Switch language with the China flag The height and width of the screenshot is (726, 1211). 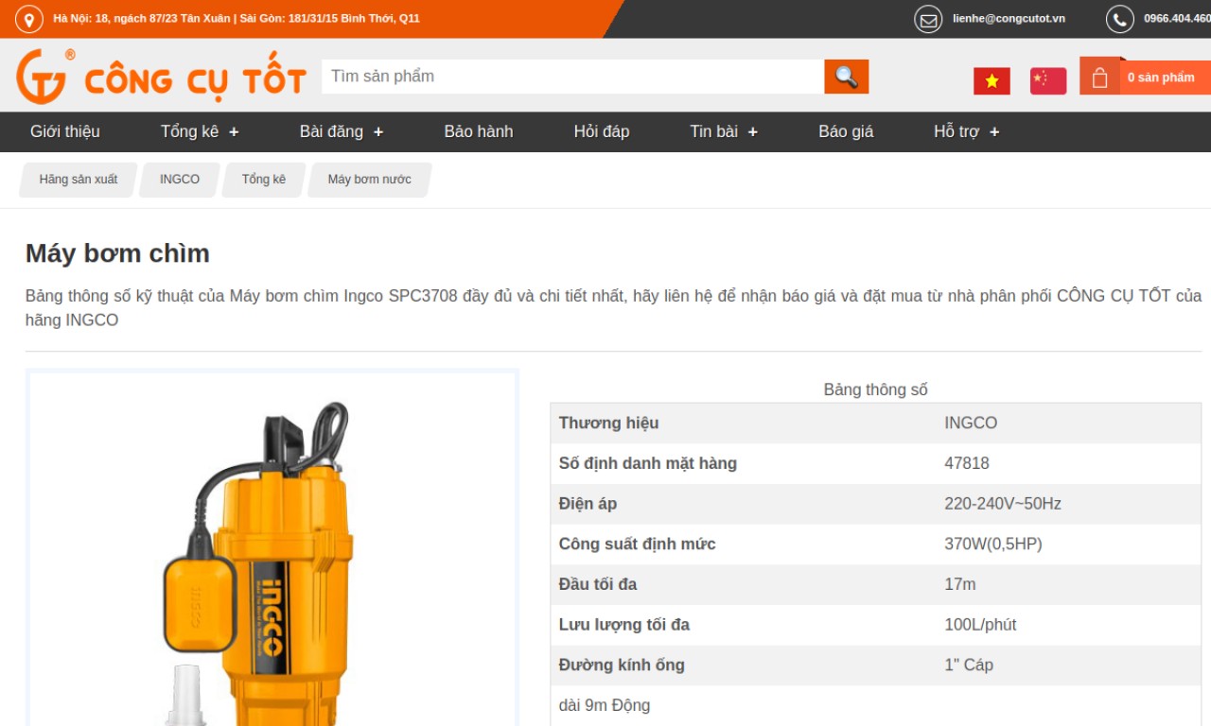coord(1048,81)
